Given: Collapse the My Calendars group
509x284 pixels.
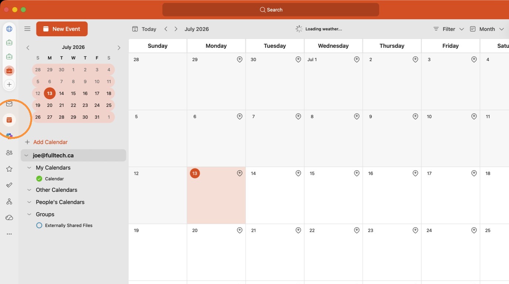Looking at the screenshot, I should pyautogui.click(x=29, y=168).
